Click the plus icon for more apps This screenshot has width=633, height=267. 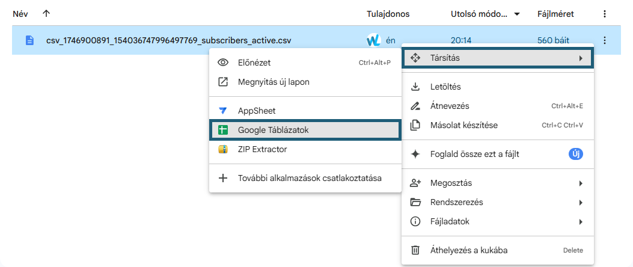(223, 178)
